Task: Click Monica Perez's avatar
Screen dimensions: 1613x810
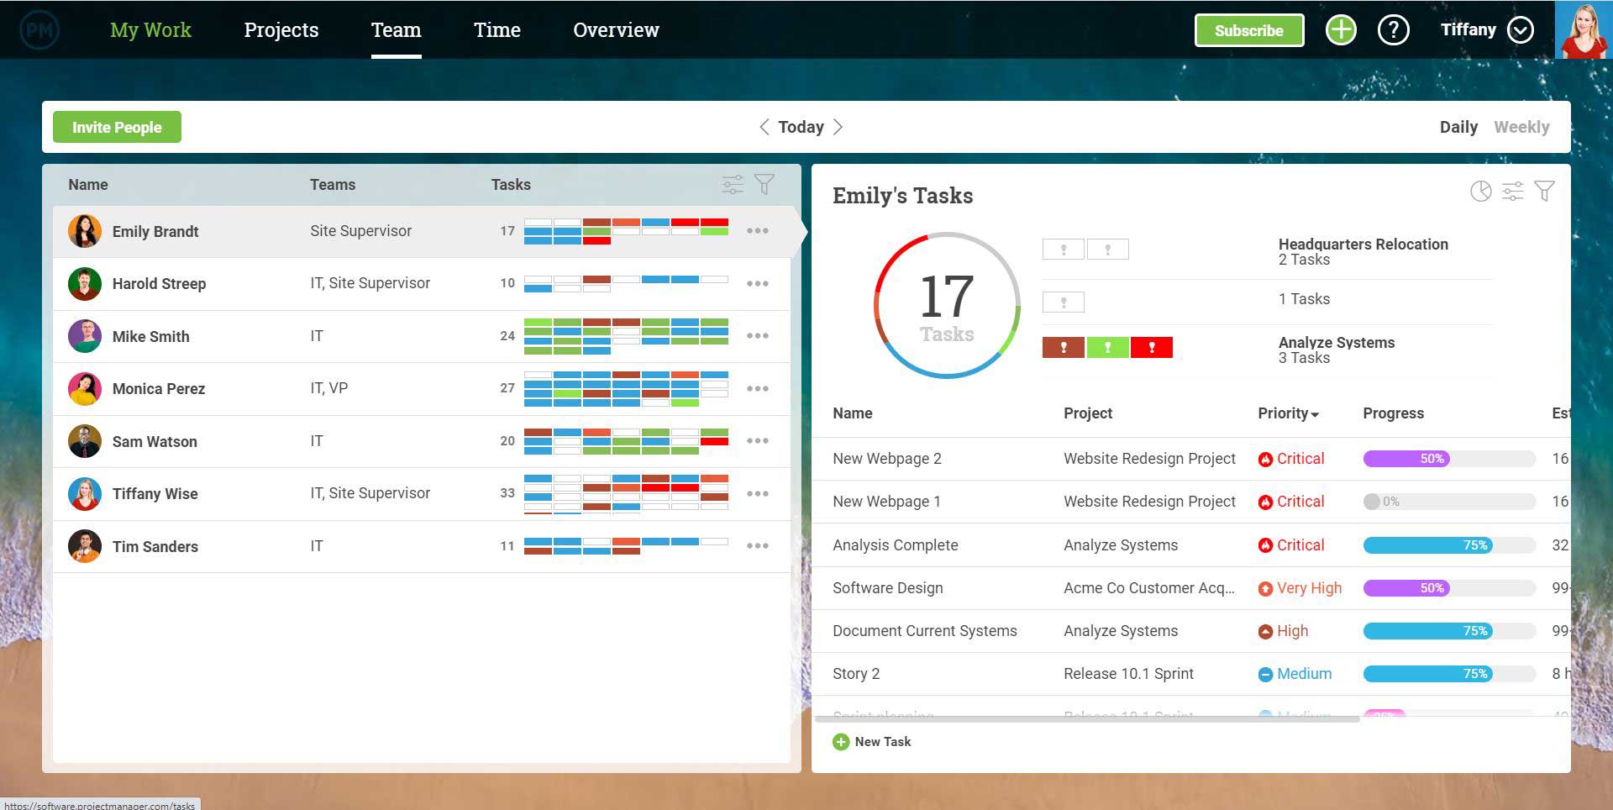Action: pyautogui.click(x=85, y=389)
